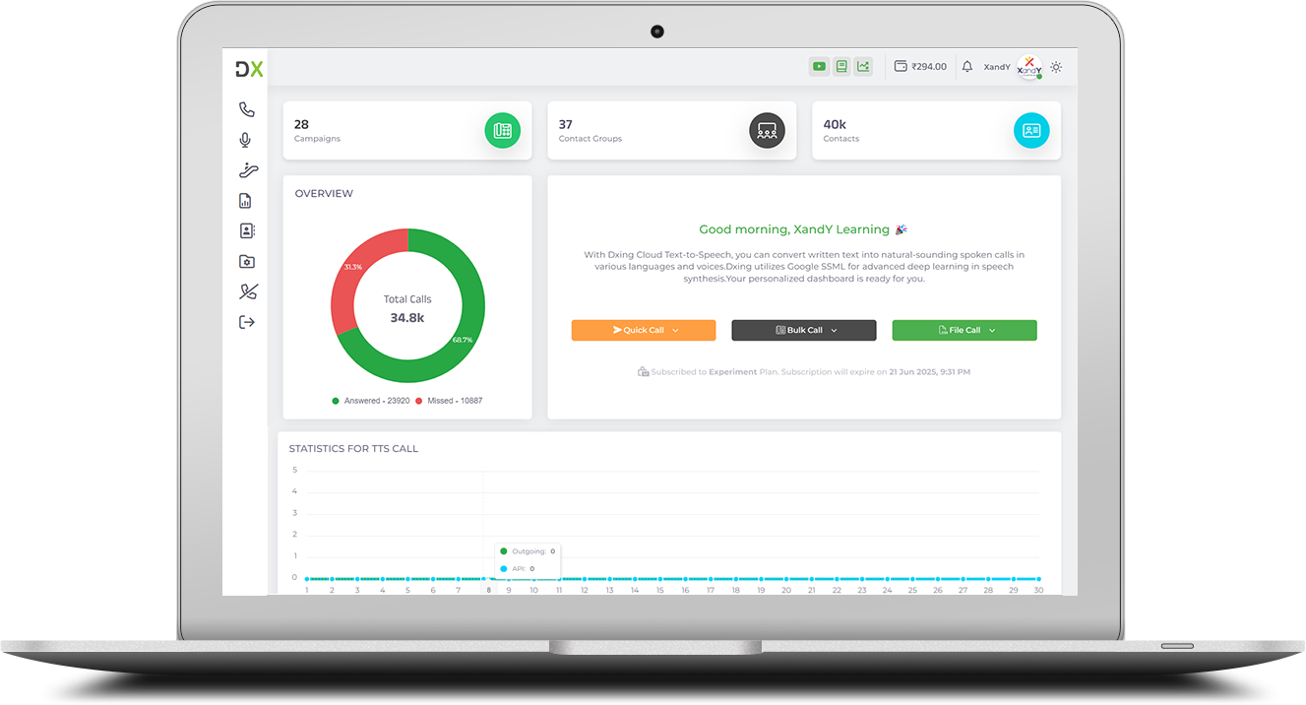Open the notifications bell
Image resolution: width=1306 pixels, height=705 pixels.
click(967, 67)
